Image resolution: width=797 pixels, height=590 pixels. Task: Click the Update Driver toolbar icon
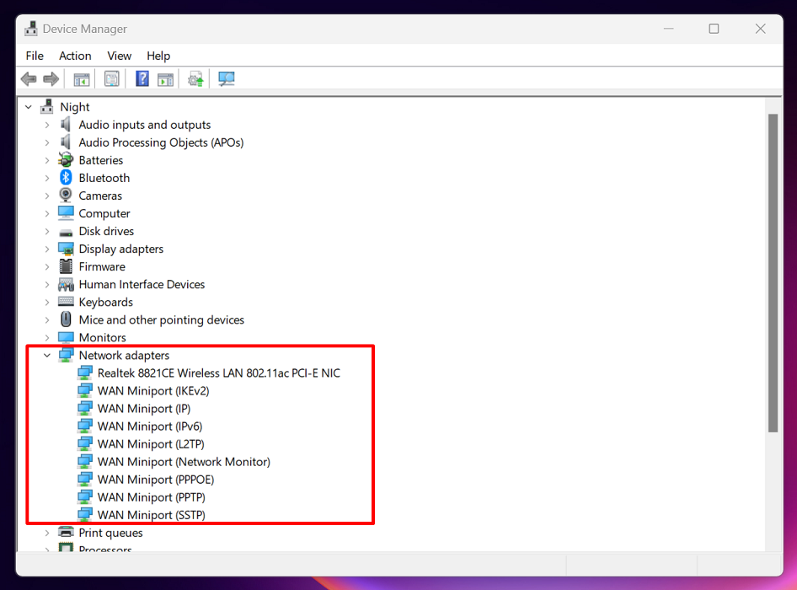coord(195,78)
